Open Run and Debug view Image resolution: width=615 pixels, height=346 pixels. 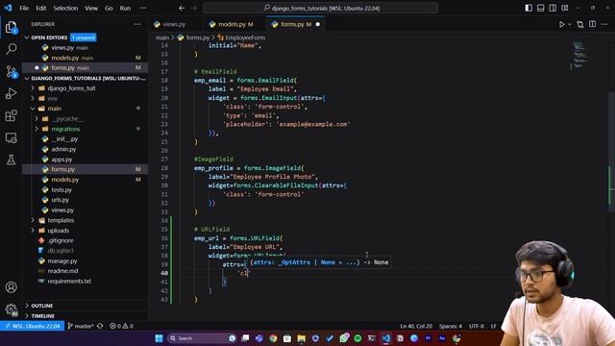tap(11, 93)
